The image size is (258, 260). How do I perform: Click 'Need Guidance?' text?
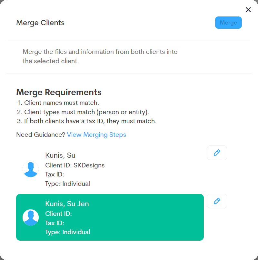pyautogui.click(x=41, y=135)
